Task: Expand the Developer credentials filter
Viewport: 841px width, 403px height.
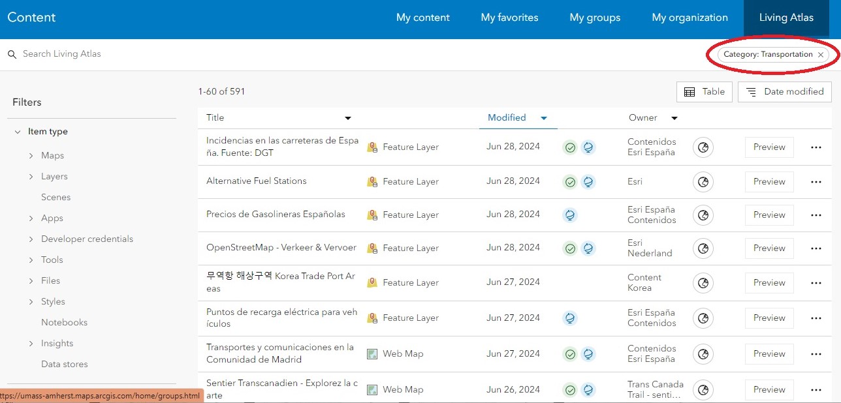Action: click(31, 239)
